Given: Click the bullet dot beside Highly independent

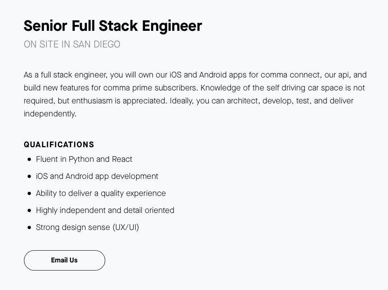Looking at the screenshot, I should point(29,211).
